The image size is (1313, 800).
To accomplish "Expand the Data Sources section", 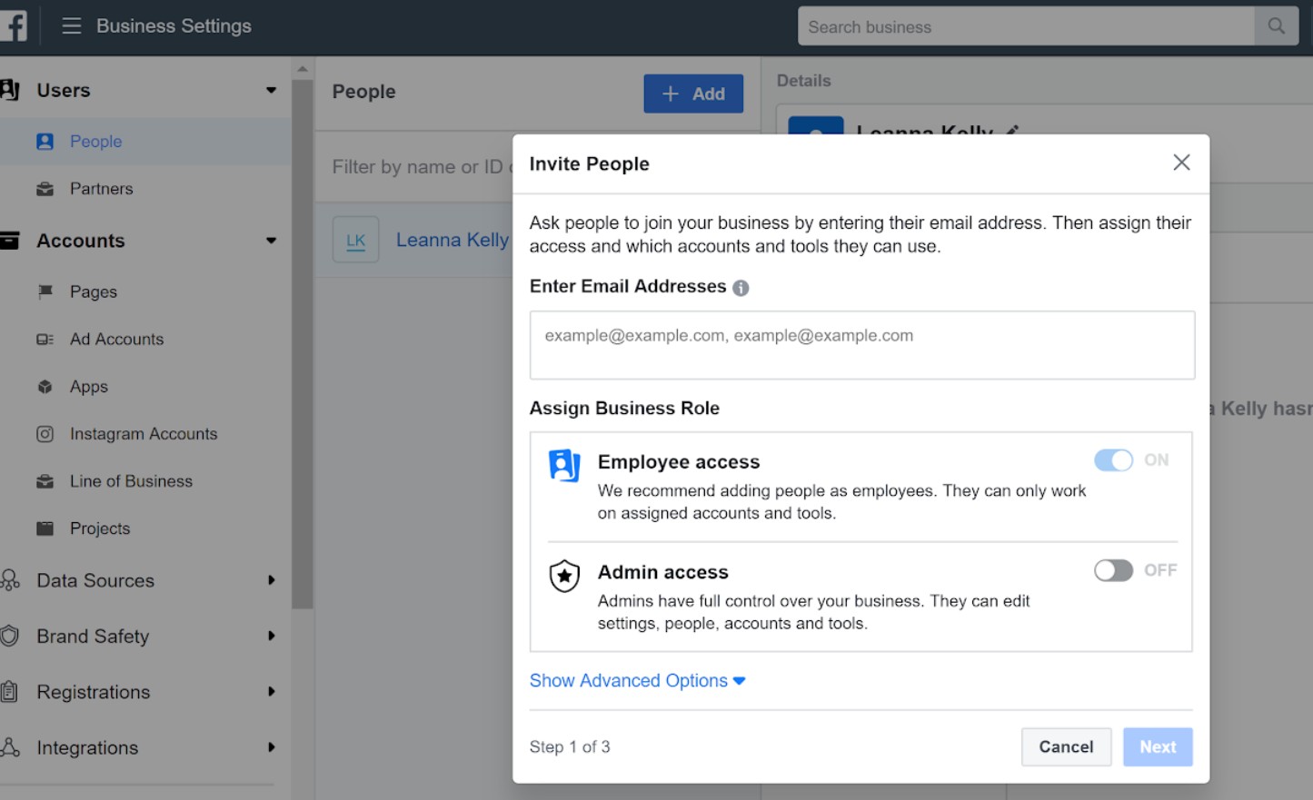I will [271, 580].
